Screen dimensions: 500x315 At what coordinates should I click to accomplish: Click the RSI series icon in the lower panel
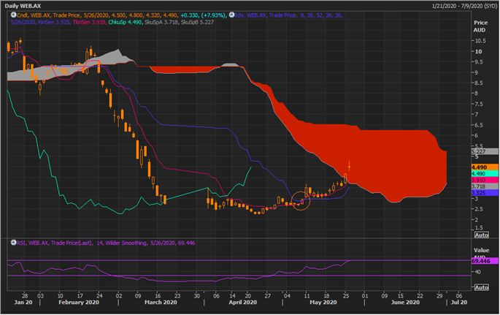coord(13,243)
